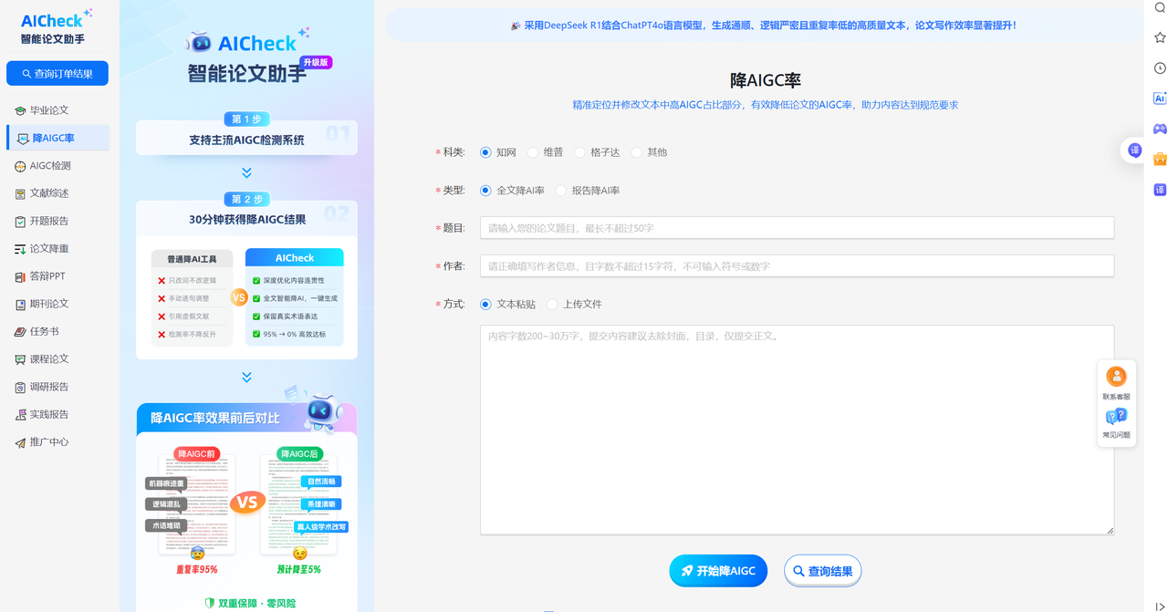Click the browser sidebar history clock icon
This screenshot has width=1168, height=612.
coord(1160,67)
